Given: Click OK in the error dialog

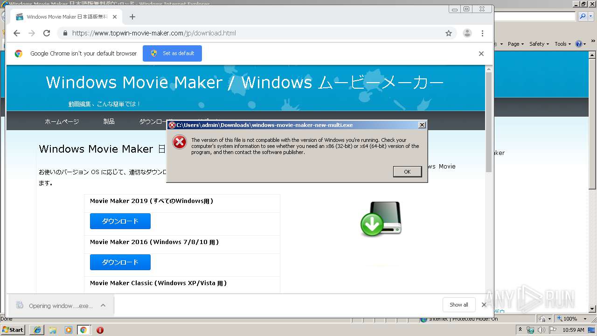Looking at the screenshot, I should click(407, 172).
